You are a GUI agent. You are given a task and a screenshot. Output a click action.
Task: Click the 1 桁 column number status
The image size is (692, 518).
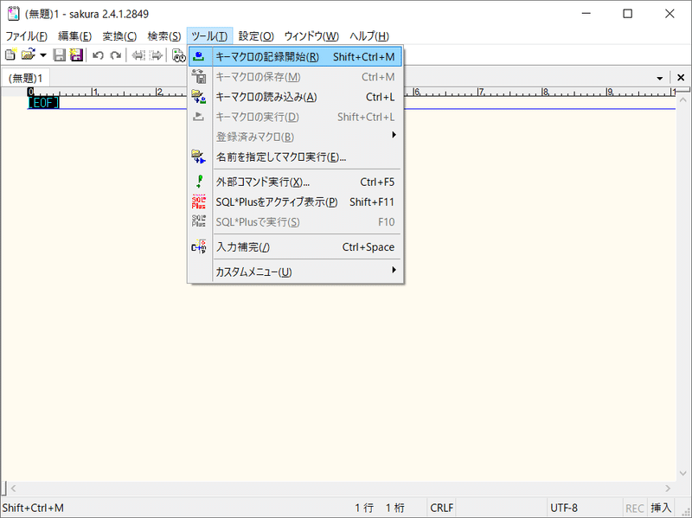tap(395, 508)
